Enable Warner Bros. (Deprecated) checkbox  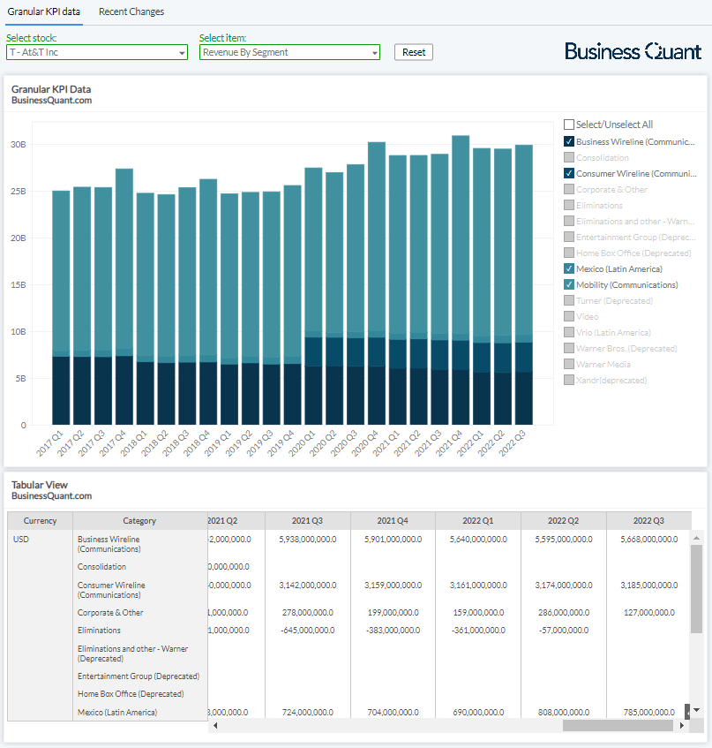(568, 348)
